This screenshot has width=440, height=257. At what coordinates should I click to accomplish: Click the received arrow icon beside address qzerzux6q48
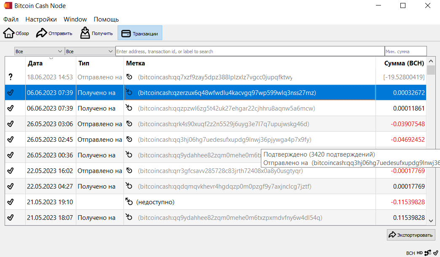129,92
